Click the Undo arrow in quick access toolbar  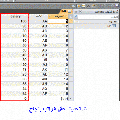112,6
